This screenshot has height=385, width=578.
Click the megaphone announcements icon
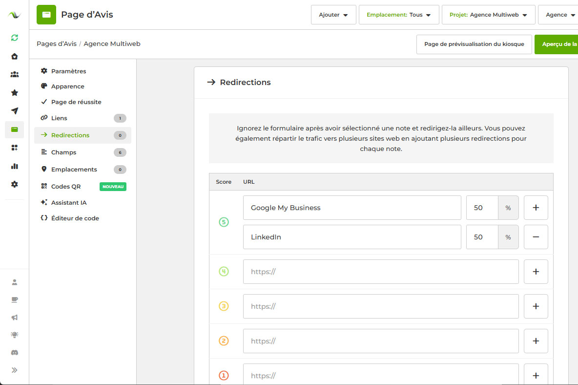15,317
